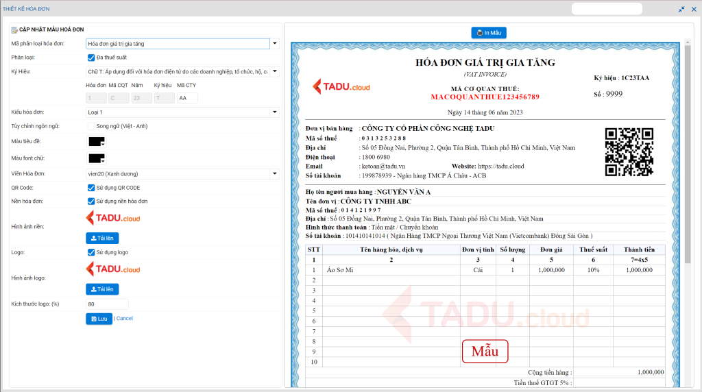Screen dimensions: 702x392
Task: Click the Mẫu stamp on the invoice
Action: coord(485,352)
